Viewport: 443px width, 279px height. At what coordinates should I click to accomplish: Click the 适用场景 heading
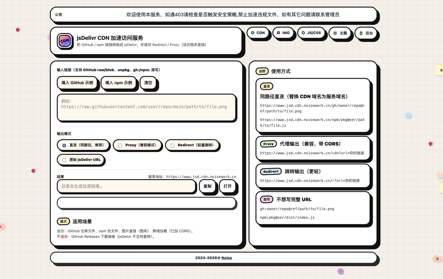(82, 221)
